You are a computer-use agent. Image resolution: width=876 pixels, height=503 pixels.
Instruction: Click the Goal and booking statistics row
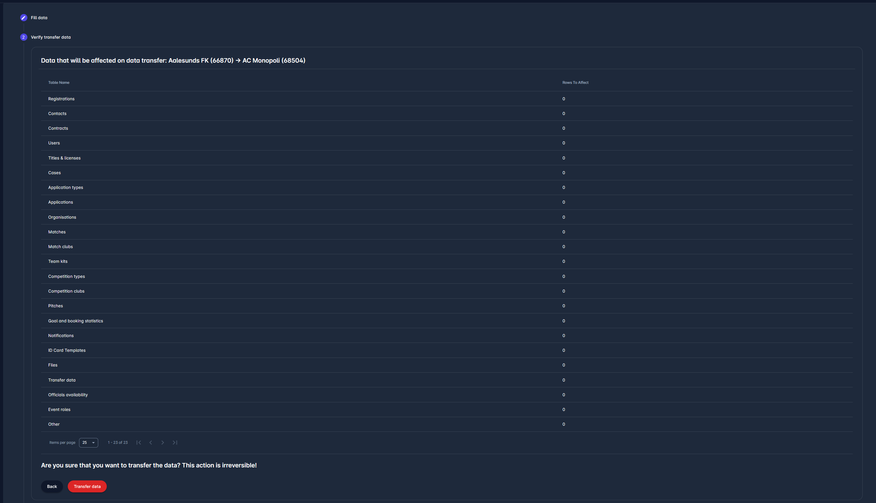pyautogui.click(x=76, y=321)
